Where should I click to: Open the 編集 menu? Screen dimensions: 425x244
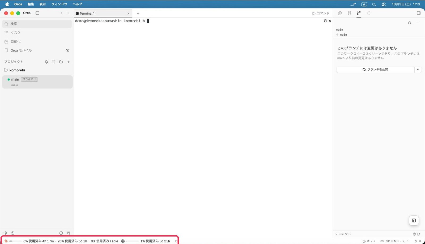point(31,4)
